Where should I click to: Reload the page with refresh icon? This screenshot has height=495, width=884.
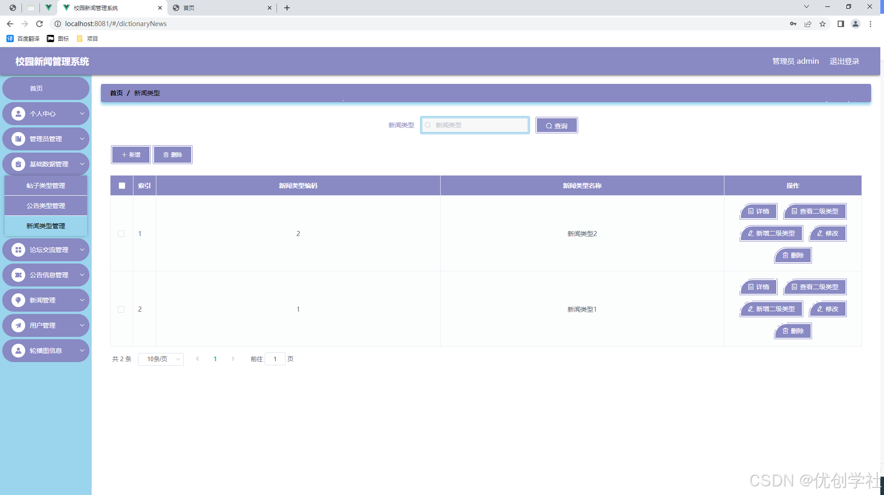(39, 24)
